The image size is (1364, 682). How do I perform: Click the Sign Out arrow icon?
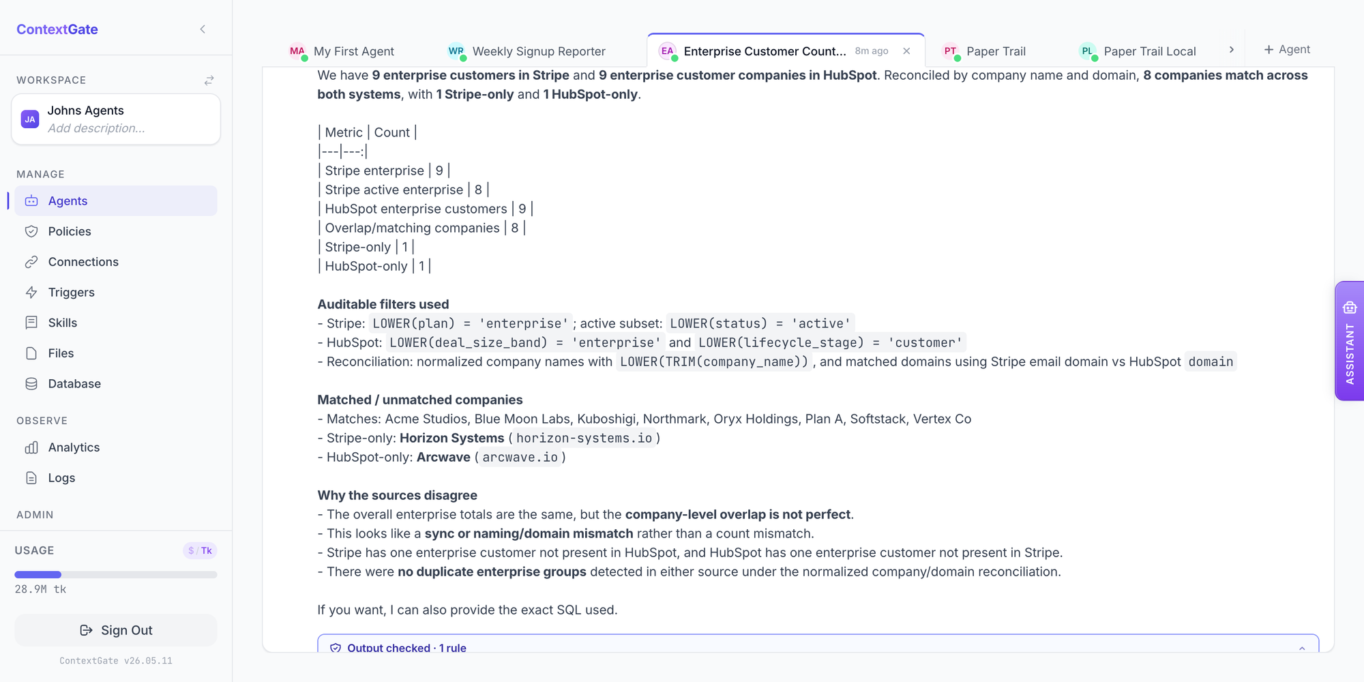click(x=87, y=630)
